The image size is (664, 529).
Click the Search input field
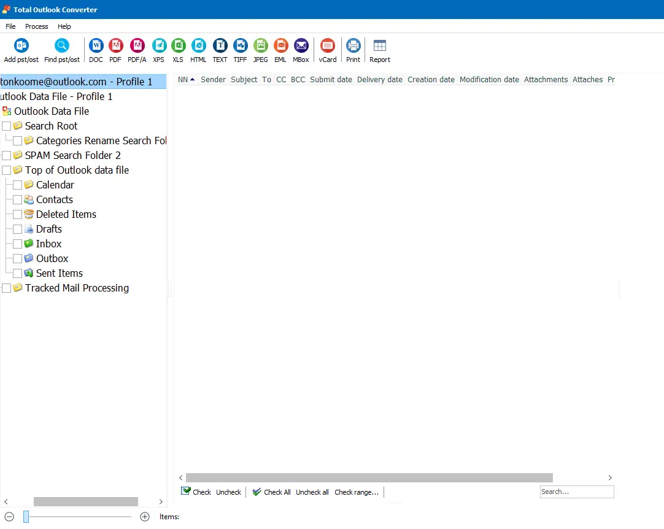pos(576,492)
